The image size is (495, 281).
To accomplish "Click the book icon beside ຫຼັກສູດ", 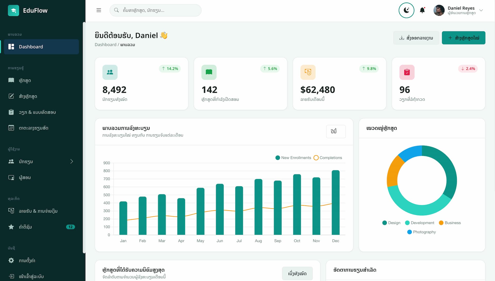I will click(11, 80).
